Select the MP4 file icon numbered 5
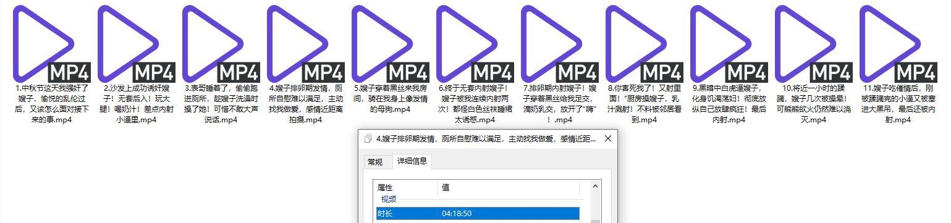 [x=390, y=43]
